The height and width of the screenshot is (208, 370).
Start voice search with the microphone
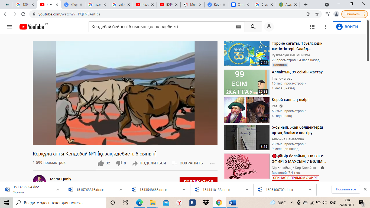tap(269, 27)
